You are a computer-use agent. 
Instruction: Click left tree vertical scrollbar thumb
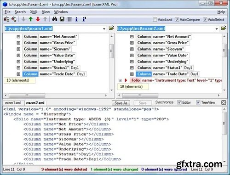tap(111, 51)
